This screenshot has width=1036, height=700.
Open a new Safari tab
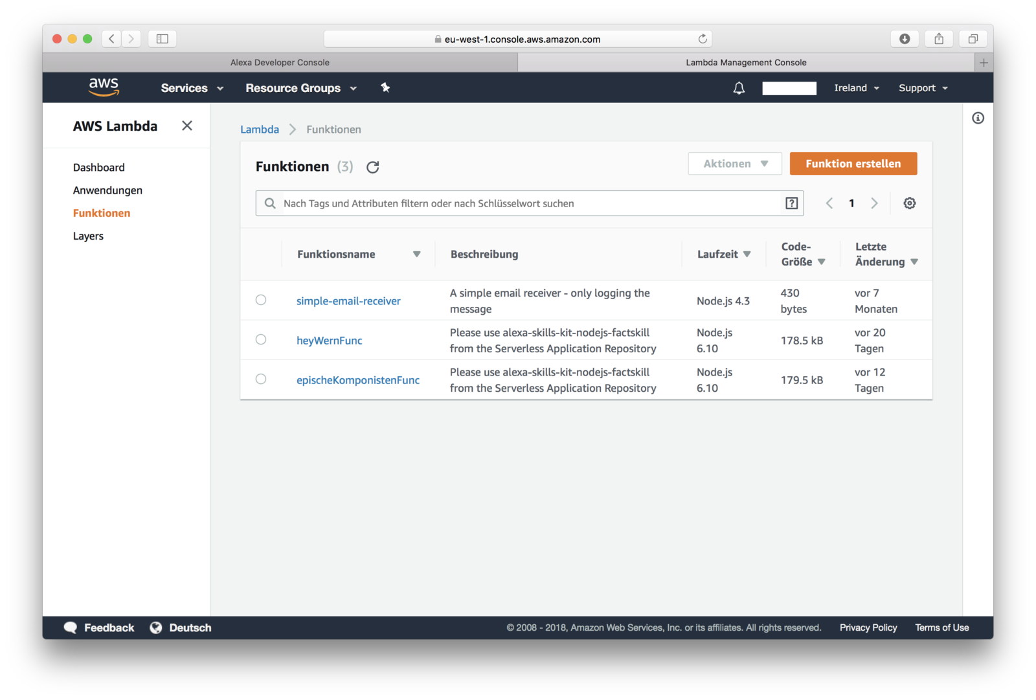(x=984, y=63)
